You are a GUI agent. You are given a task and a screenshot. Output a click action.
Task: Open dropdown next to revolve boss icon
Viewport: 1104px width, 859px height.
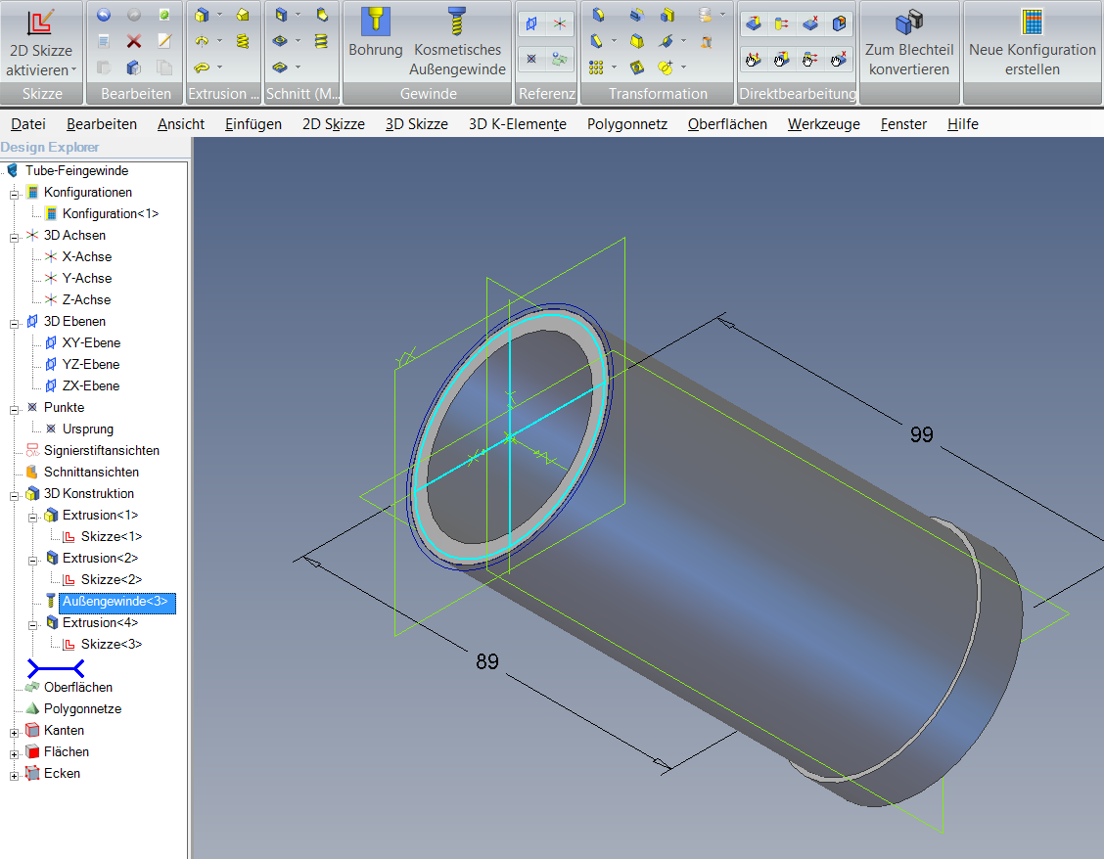click(x=219, y=41)
